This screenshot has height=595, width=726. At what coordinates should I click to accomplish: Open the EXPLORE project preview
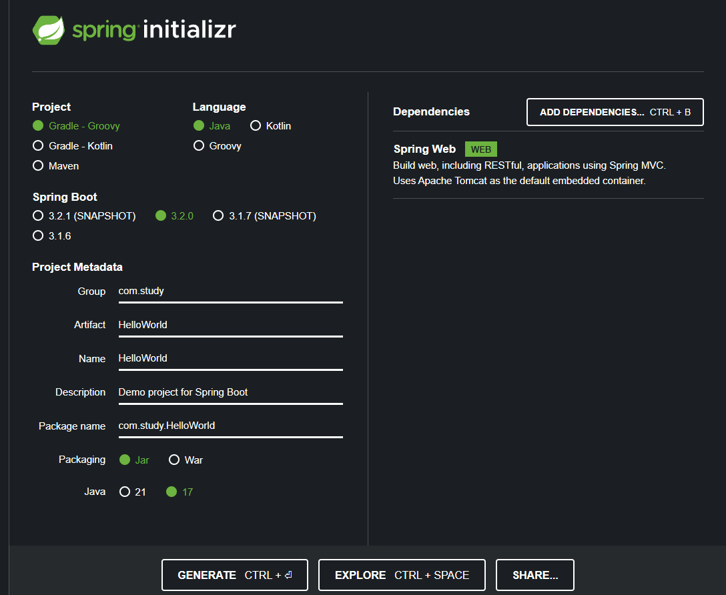point(402,575)
